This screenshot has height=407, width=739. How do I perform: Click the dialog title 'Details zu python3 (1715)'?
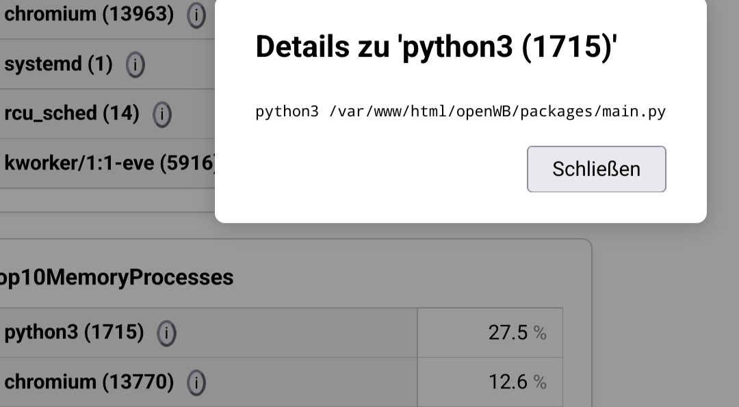[x=437, y=47]
